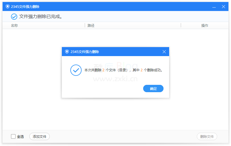Viewport: 231px width, 146px height.
Task: Click the 操作 column header
Action: click(205, 25)
